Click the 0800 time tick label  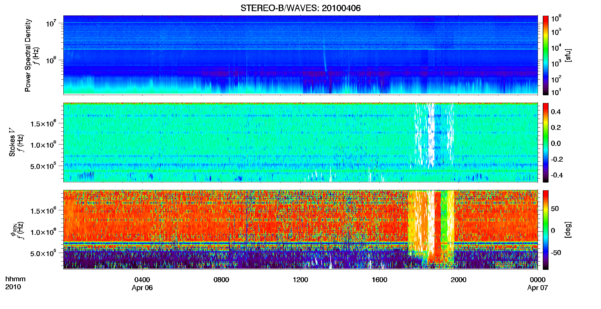pyautogui.click(x=221, y=280)
